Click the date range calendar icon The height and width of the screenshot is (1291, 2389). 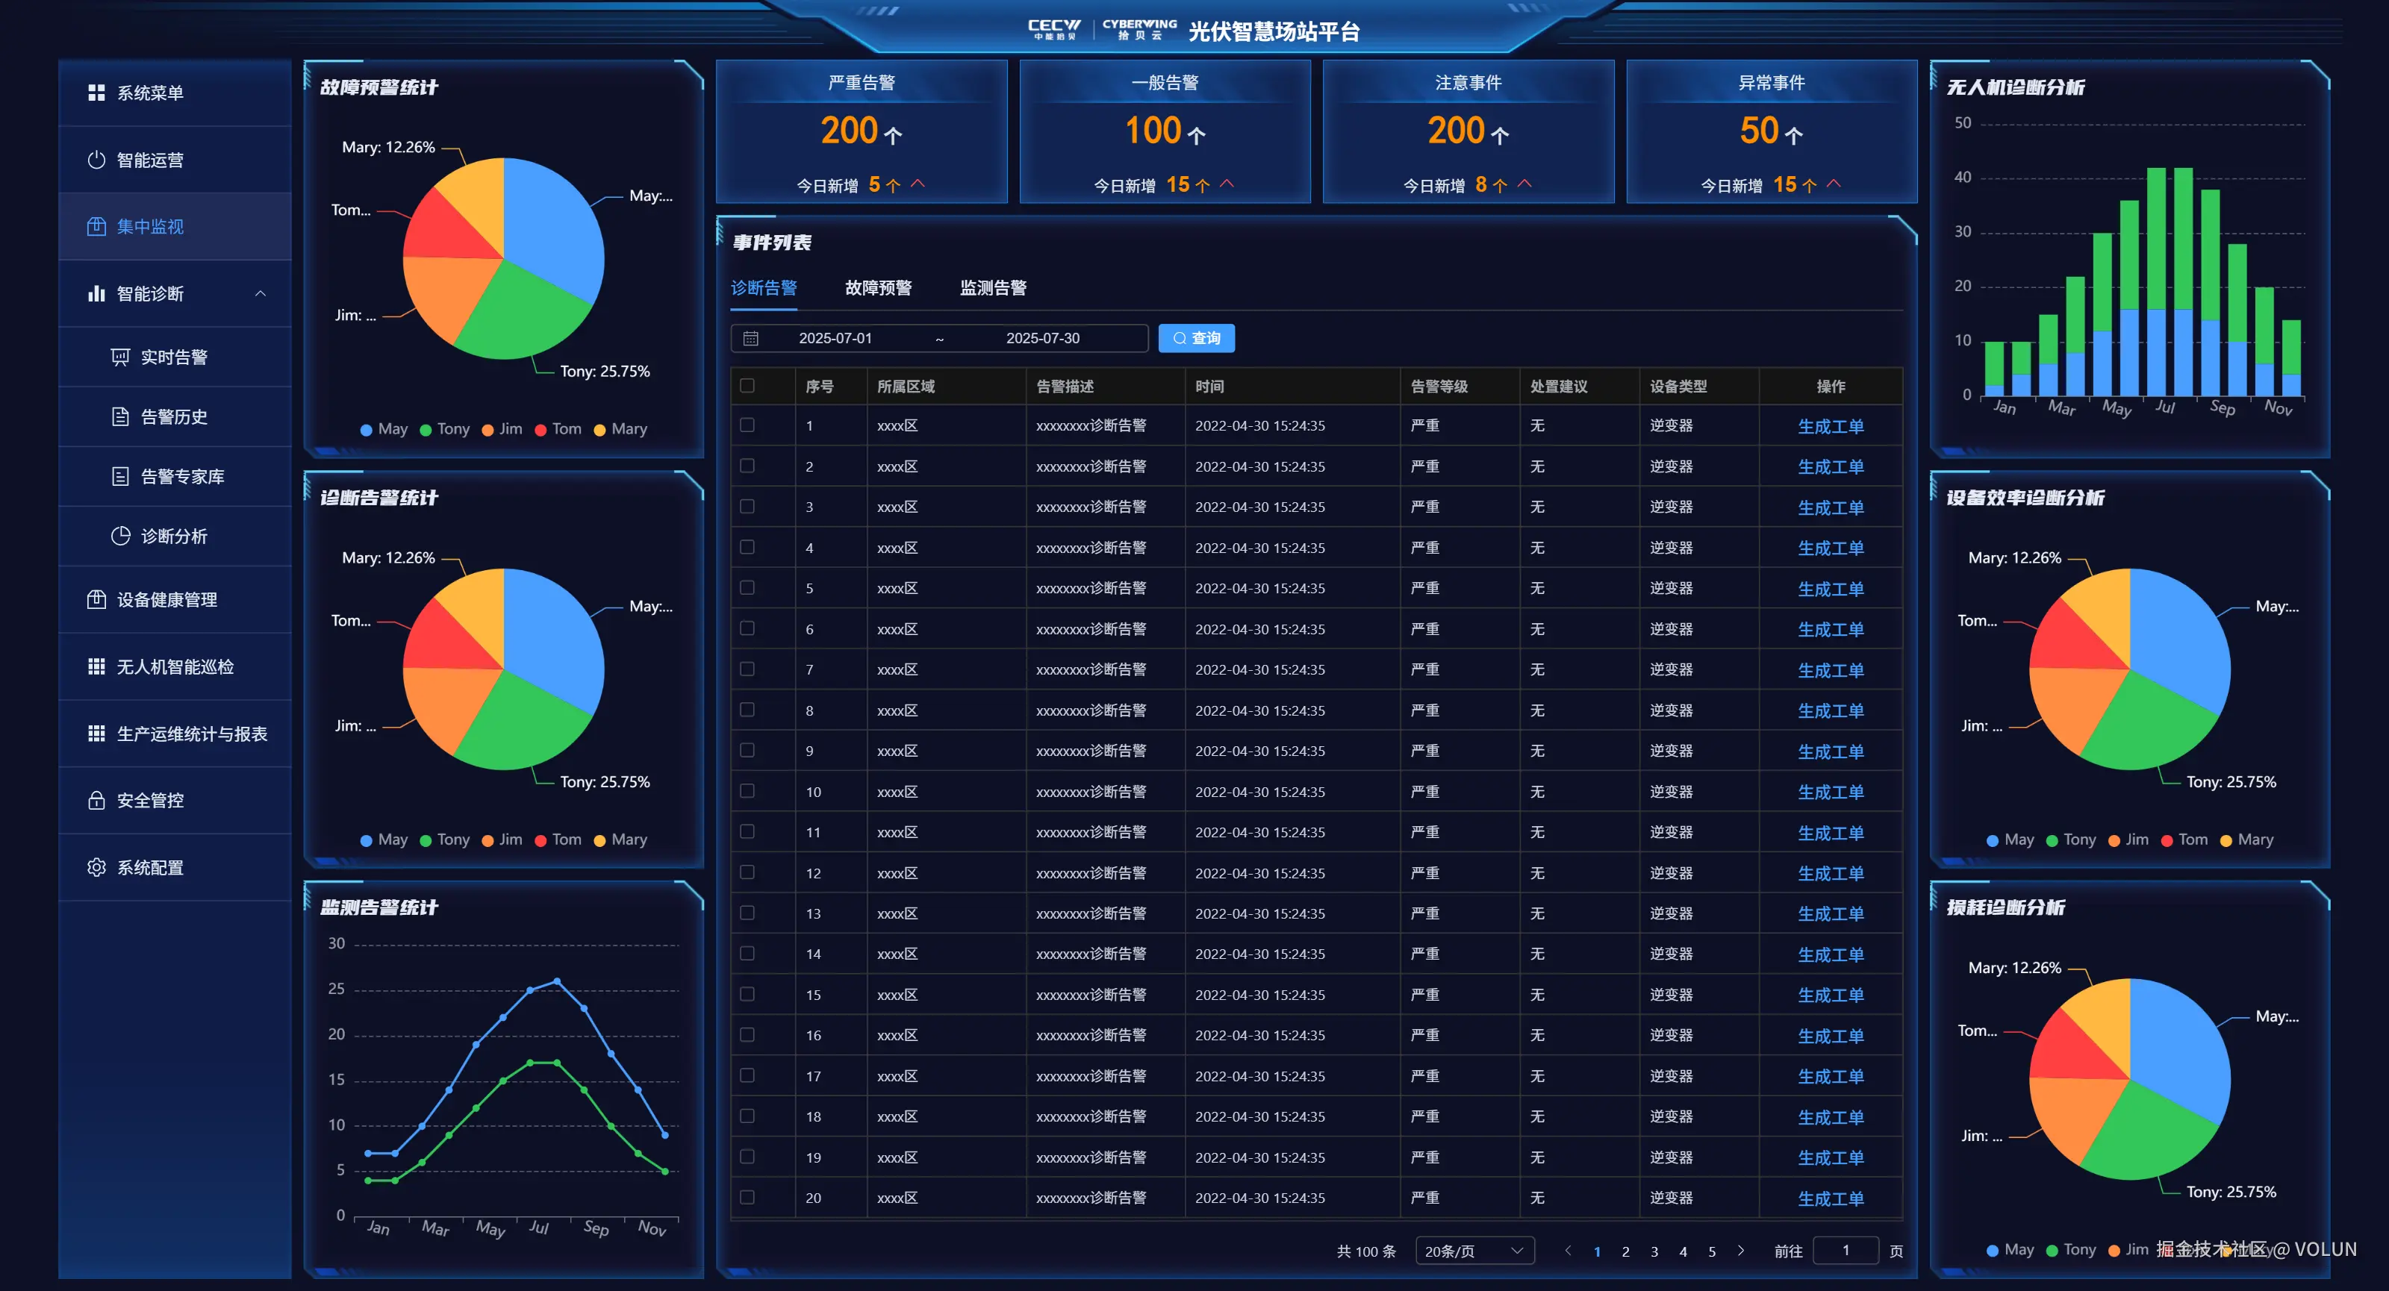[750, 338]
